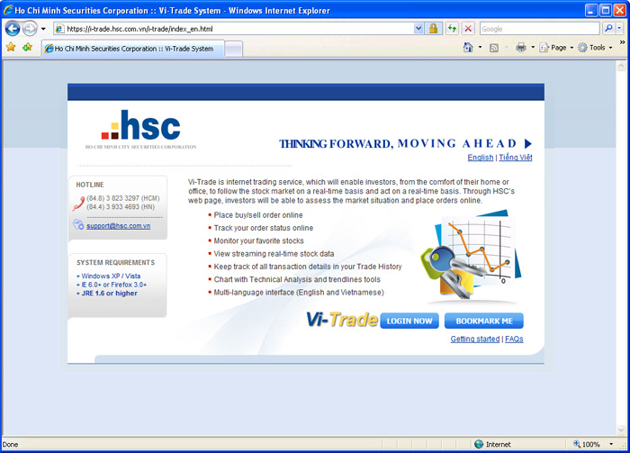
Task: Select the Vi-Trade System browser tab
Action: coord(132,49)
